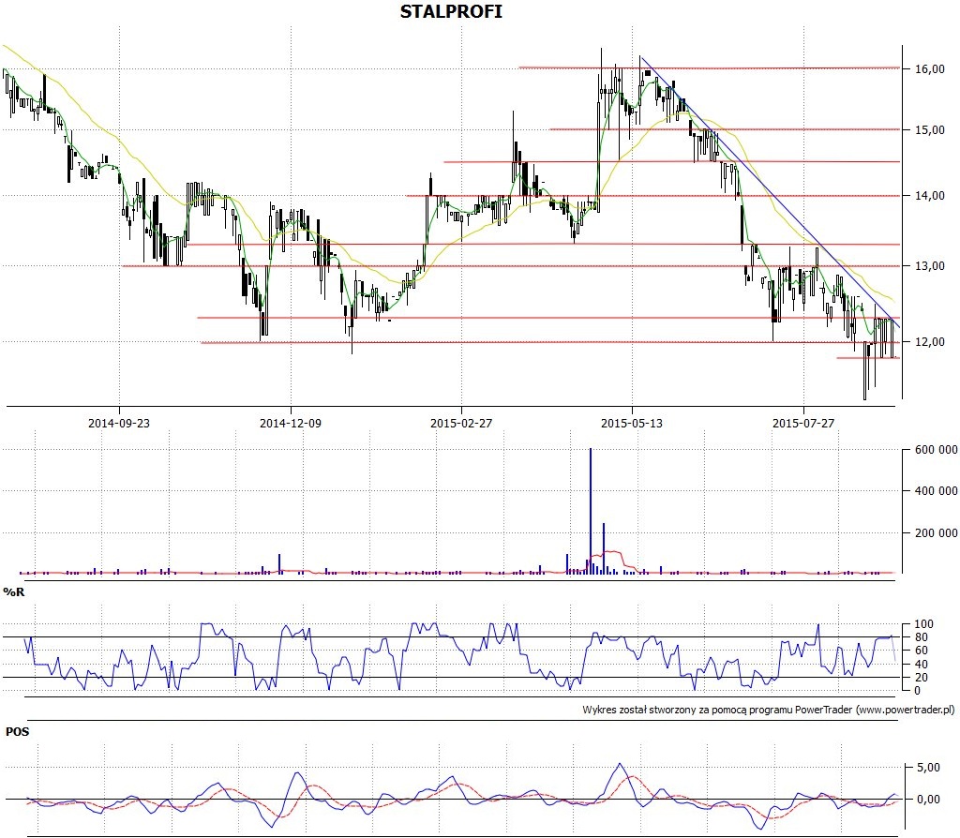This screenshot has height=838, width=960.
Task: Click the 20 level on %R axis
Action: click(x=922, y=678)
